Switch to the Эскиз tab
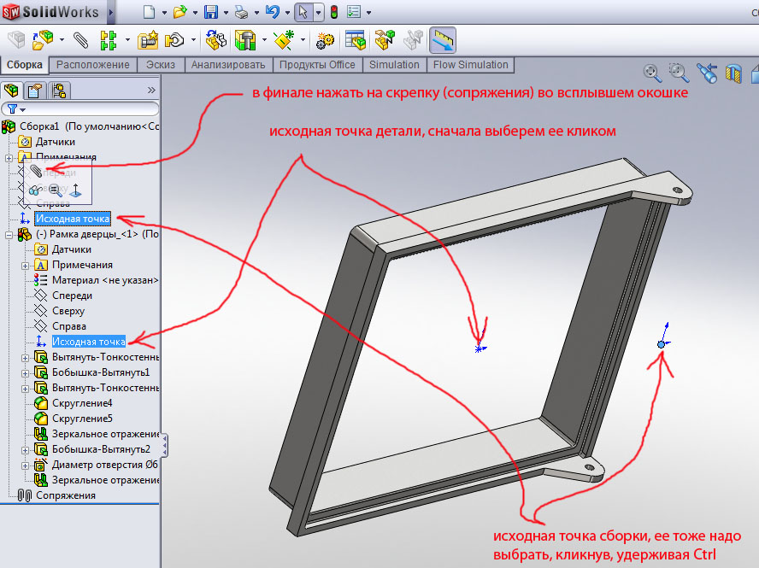This screenshot has width=759, height=568. (x=160, y=65)
